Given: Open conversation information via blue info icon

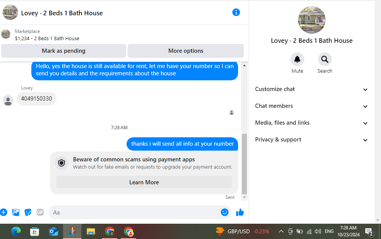Looking at the screenshot, I should pyautogui.click(x=236, y=12).
